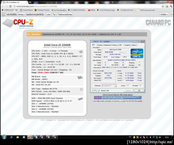Click the MB Model : P8P67 line

[39, 79]
